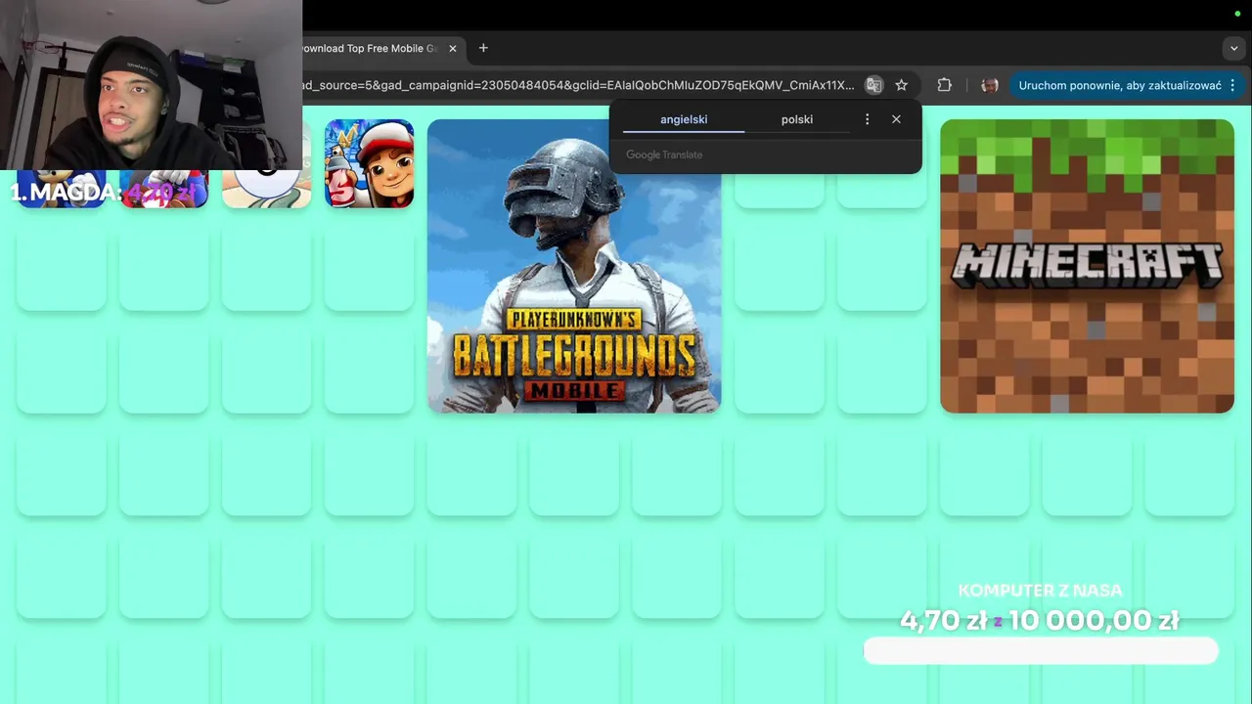This screenshot has height=704, width=1252.
Task: Open the Extensions puzzle icon
Action: tap(944, 85)
